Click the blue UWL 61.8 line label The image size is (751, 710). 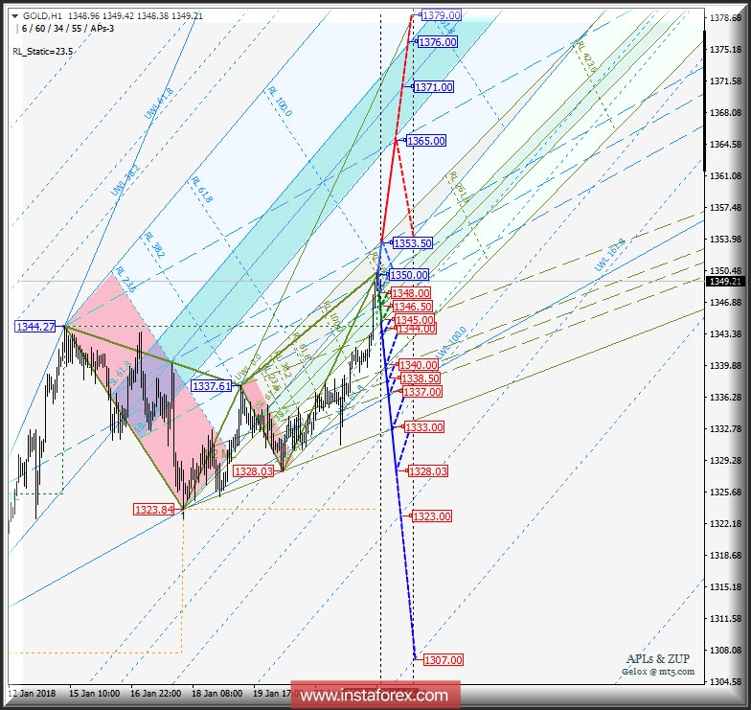tap(159, 103)
